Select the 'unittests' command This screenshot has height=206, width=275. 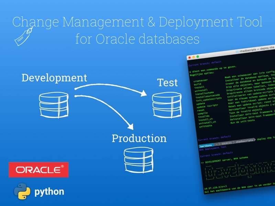[206, 126]
